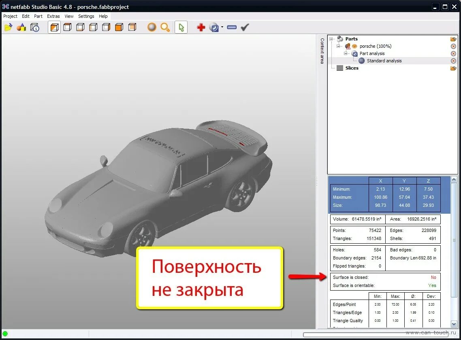Select the solid orange front-face view cube
The height and width of the screenshot is (340, 461).
119,28
